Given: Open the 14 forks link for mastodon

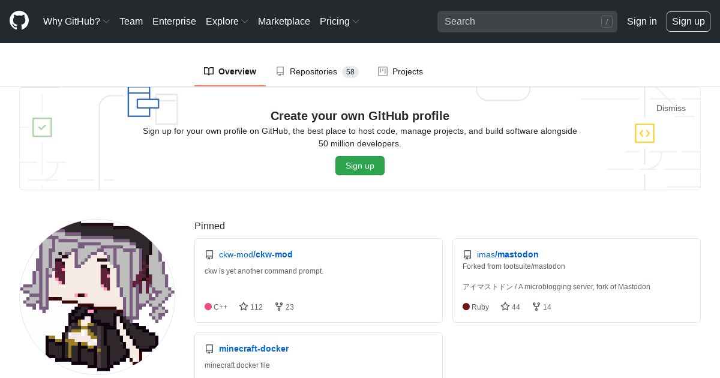Looking at the screenshot, I should pos(542,307).
